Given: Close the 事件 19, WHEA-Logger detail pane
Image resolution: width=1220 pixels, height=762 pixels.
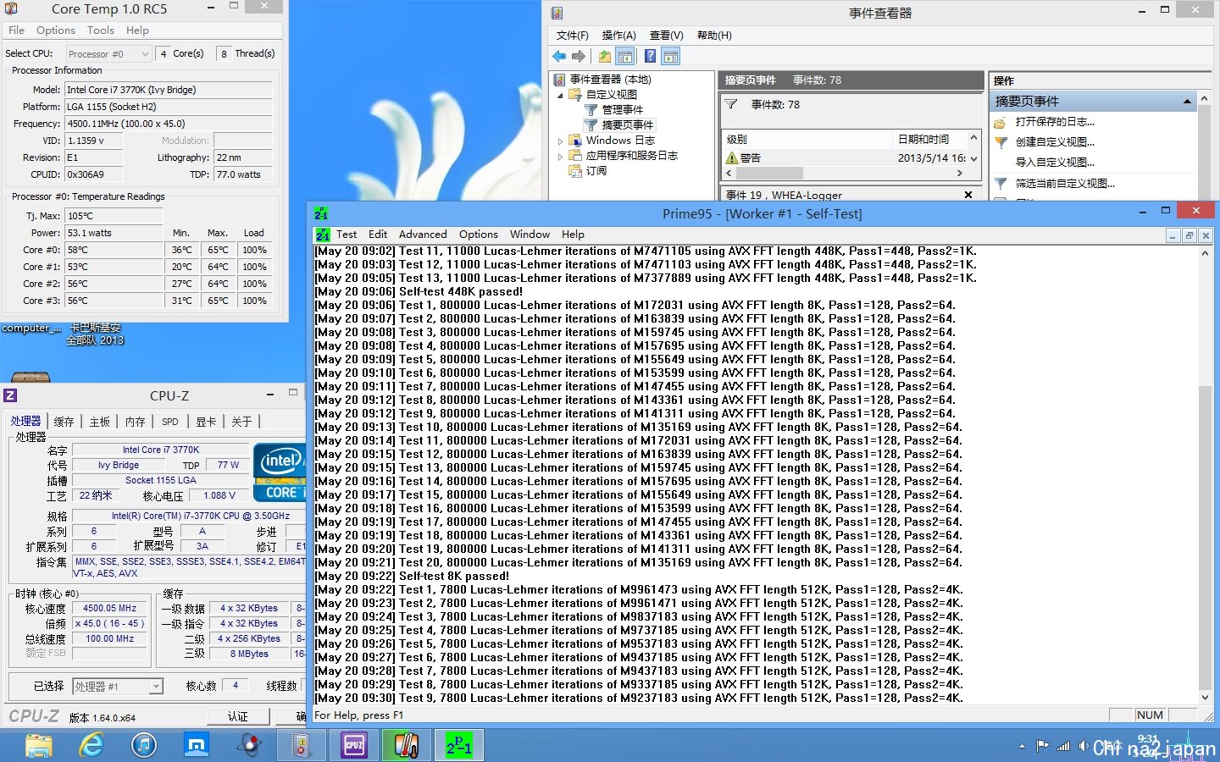Looking at the screenshot, I should click(968, 195).
